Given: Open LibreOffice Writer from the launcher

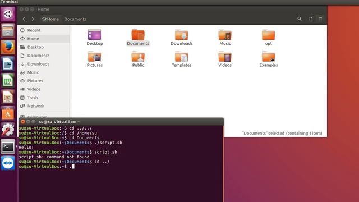Looking at the screenshot, I should 8,63.
